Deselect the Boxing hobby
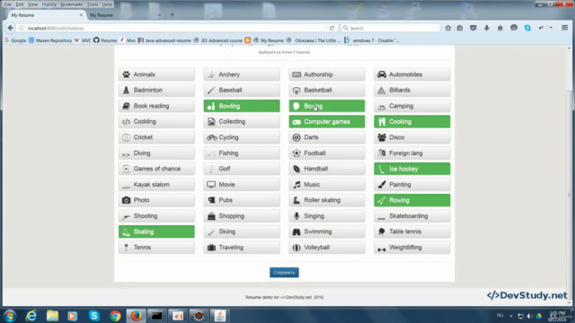 [327, 106]
